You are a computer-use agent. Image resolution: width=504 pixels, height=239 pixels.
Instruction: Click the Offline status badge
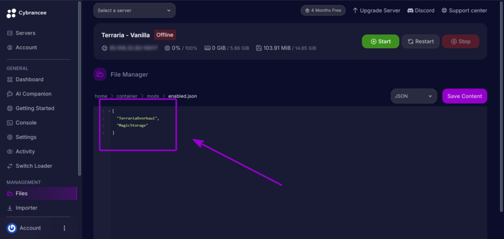click(165, 35)
